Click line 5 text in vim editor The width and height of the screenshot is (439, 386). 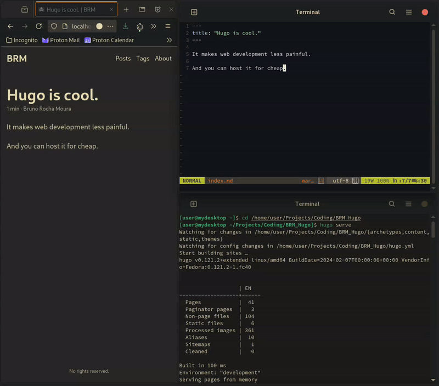pyautogui.click(x=251, y=54)
